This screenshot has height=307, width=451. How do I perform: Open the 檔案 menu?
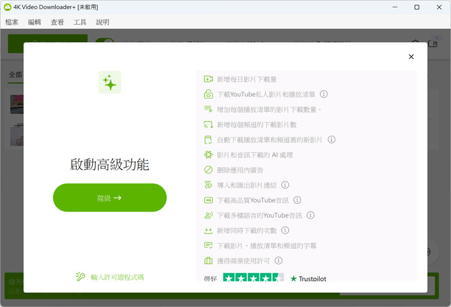[12, 22]
